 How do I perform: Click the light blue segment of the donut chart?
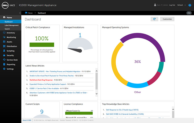pyautogui.click(x=137, y=85)
